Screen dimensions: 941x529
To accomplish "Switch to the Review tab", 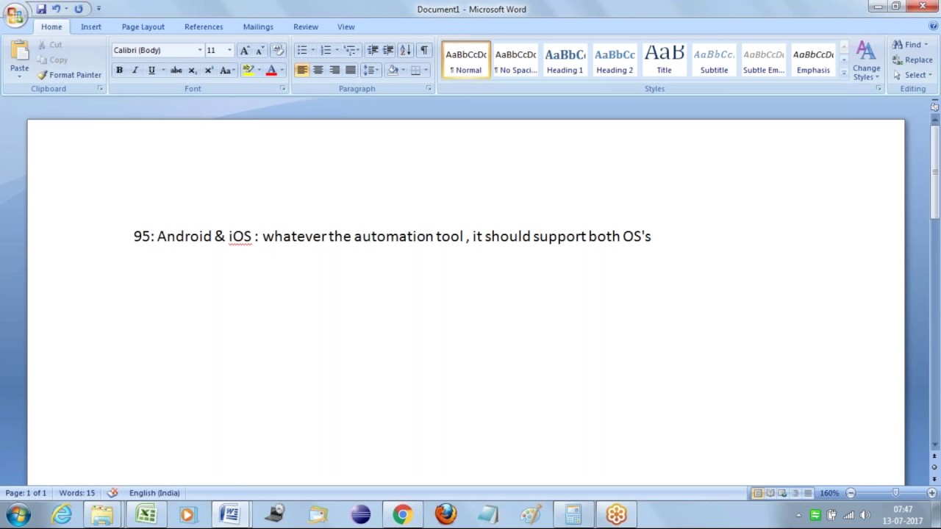I will (306, 26).
